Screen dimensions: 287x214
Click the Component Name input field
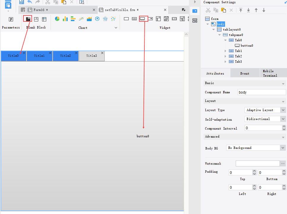262,92
